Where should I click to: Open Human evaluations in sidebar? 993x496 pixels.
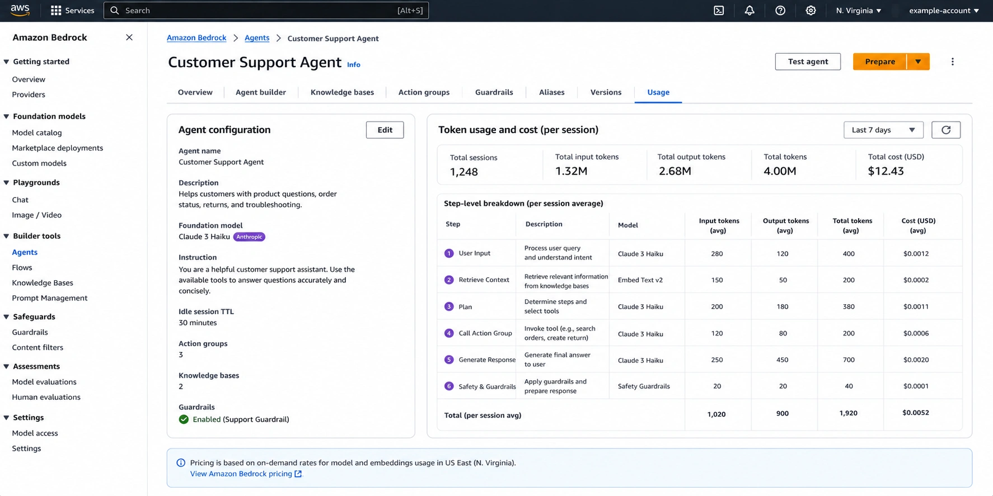pyautogui.click(x=46, y=397)
